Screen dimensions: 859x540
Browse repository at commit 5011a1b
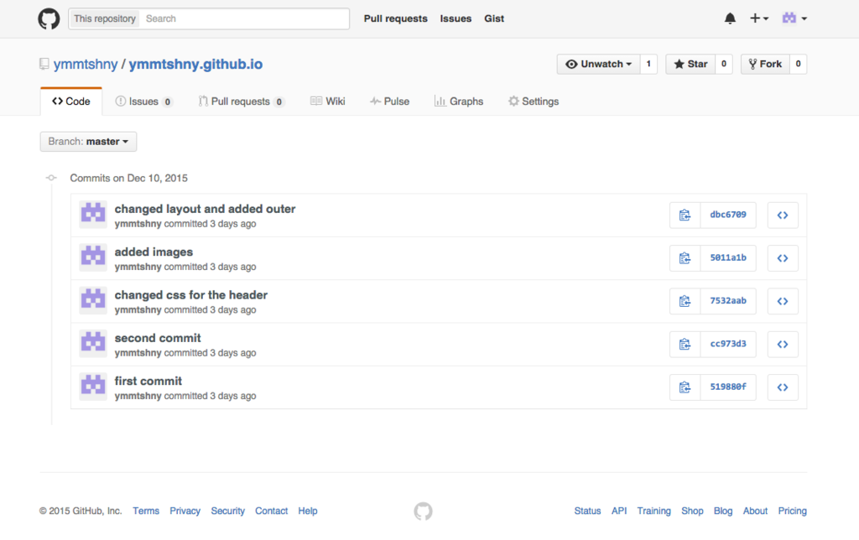click(783, 258)
